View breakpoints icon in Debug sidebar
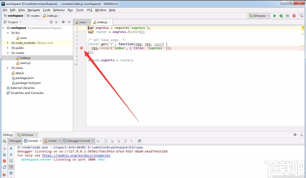The height and width of the screenshot is (178, 306). coord(4,175)
